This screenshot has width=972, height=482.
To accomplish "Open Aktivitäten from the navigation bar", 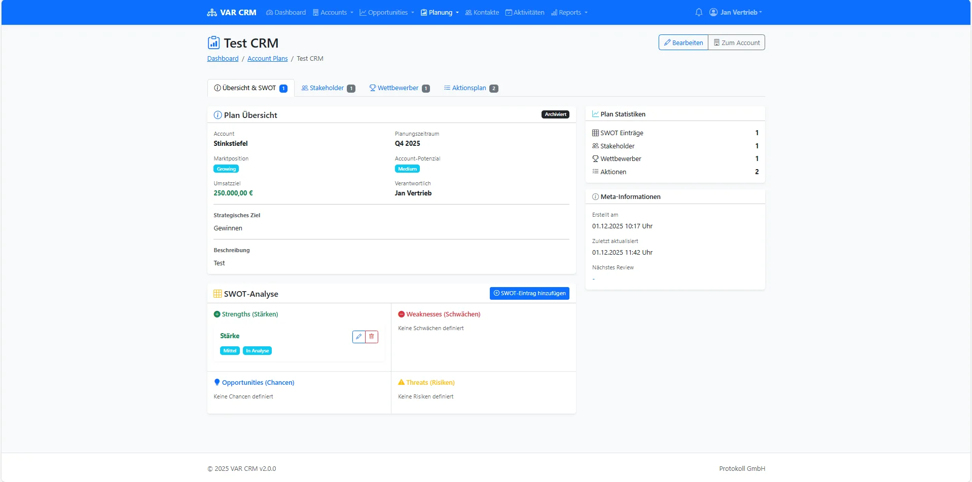I will tap(525, 12).
